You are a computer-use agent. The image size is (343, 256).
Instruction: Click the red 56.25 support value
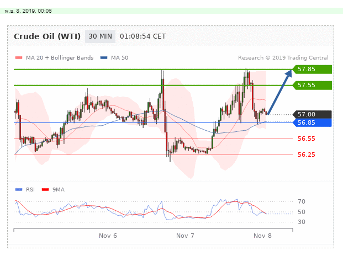pyautogui.click(x=306, y=154)
